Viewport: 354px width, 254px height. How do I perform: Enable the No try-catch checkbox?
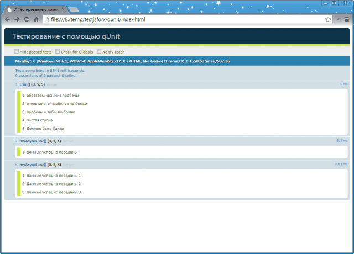click(x=99, y=51)
